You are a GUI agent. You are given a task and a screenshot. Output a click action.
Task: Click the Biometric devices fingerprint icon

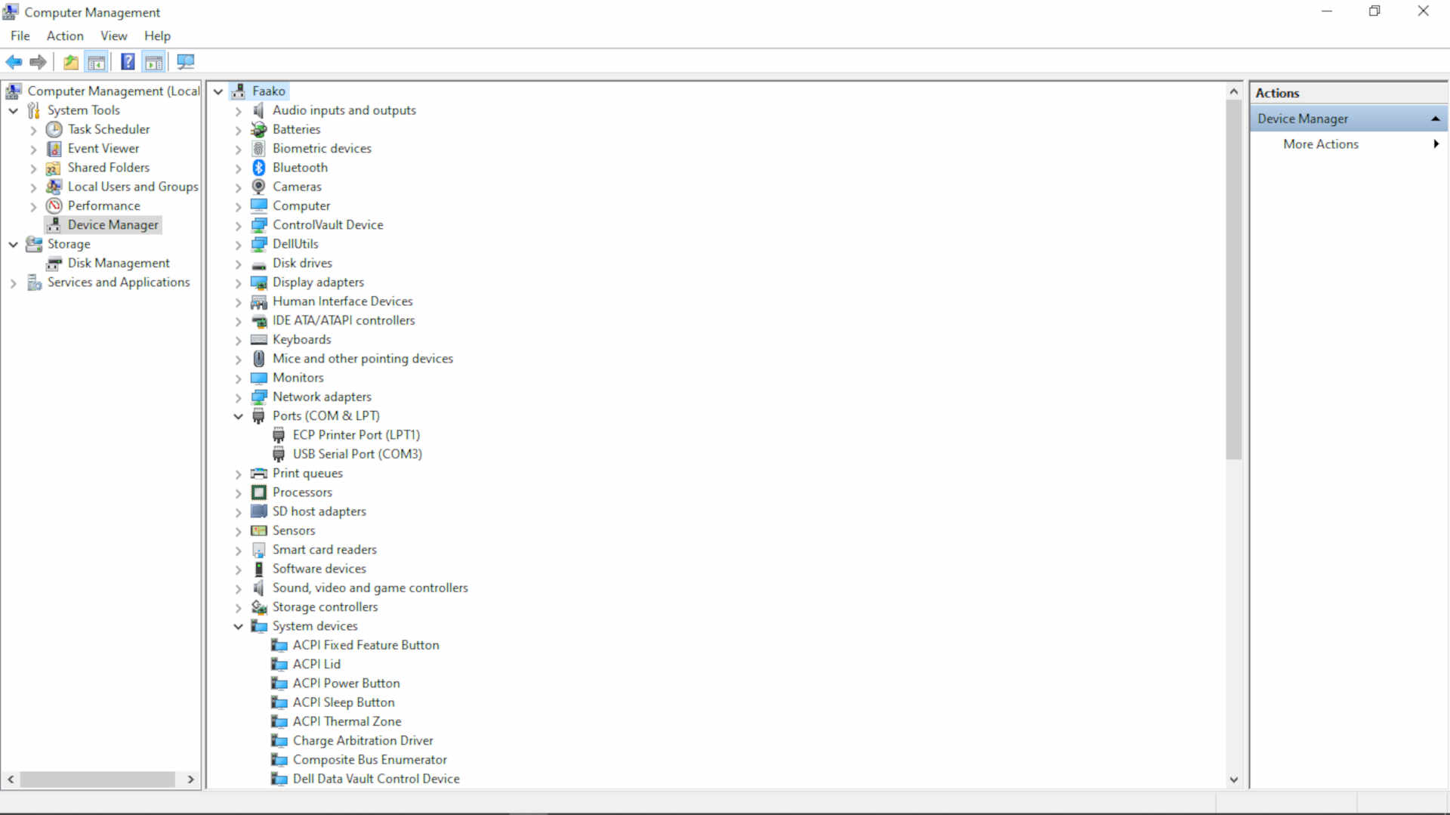click(x=259, y=149)
